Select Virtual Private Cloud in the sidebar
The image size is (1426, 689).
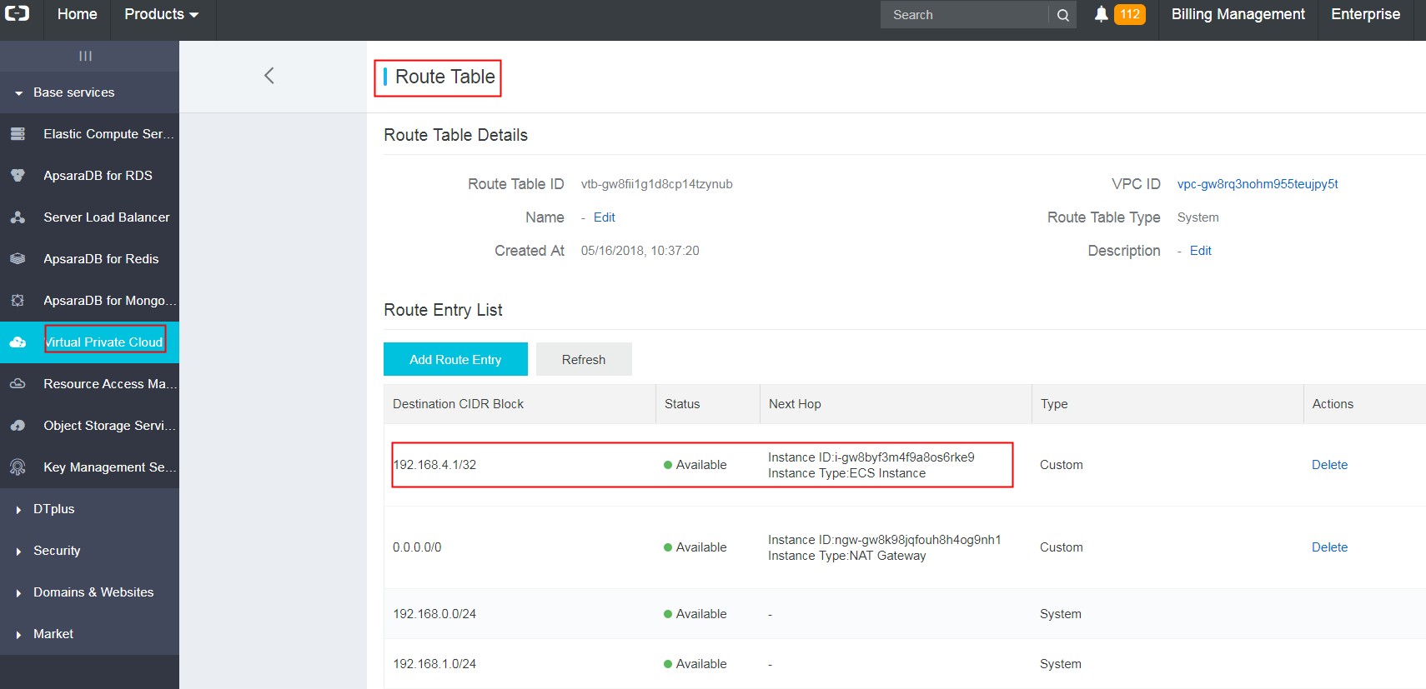[x=104, y=342]
